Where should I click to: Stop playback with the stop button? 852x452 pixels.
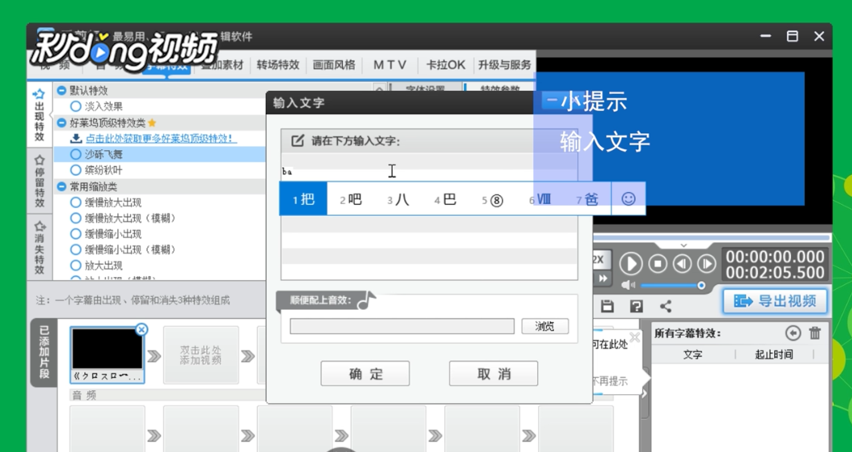[x=658, y=264]
